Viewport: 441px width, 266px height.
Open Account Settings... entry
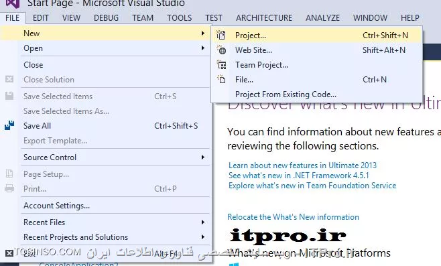coord(105,206)
